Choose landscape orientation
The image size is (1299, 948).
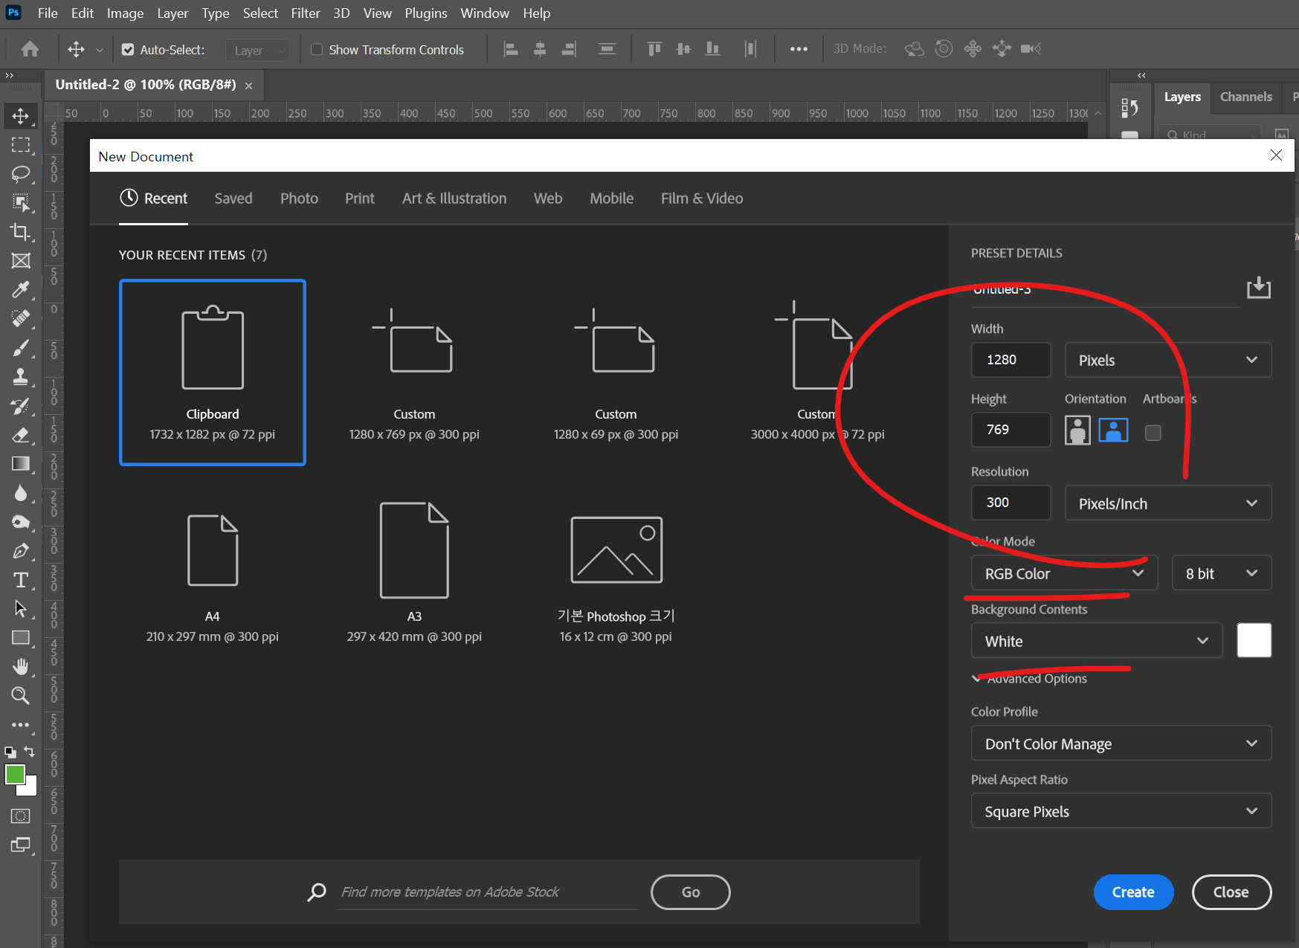(1113, 431)
